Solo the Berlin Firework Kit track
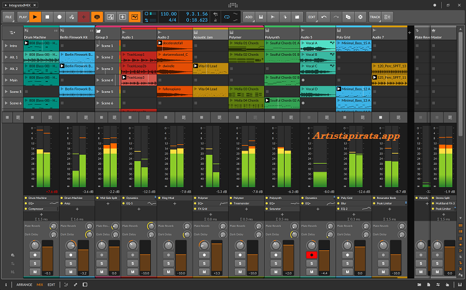The width and height of the screenshot is (466, 290). [x=70, y=263]
